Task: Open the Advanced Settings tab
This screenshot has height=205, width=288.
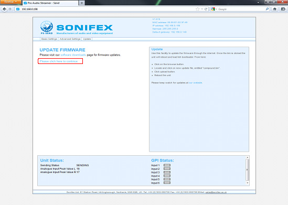Action: (70, 39)
